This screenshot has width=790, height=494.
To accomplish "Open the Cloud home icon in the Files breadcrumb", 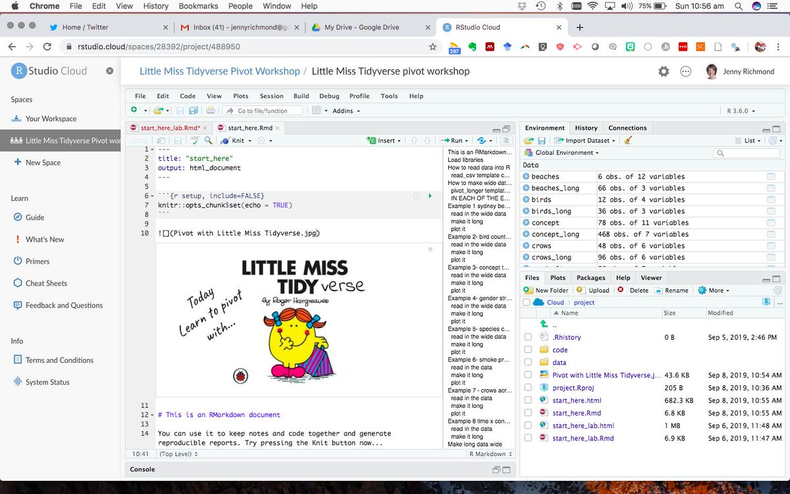I will pos(539,302).
